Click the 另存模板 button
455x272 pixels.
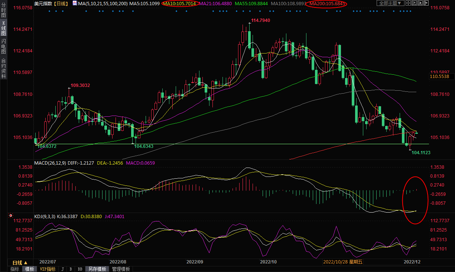(x=97, y=269)
